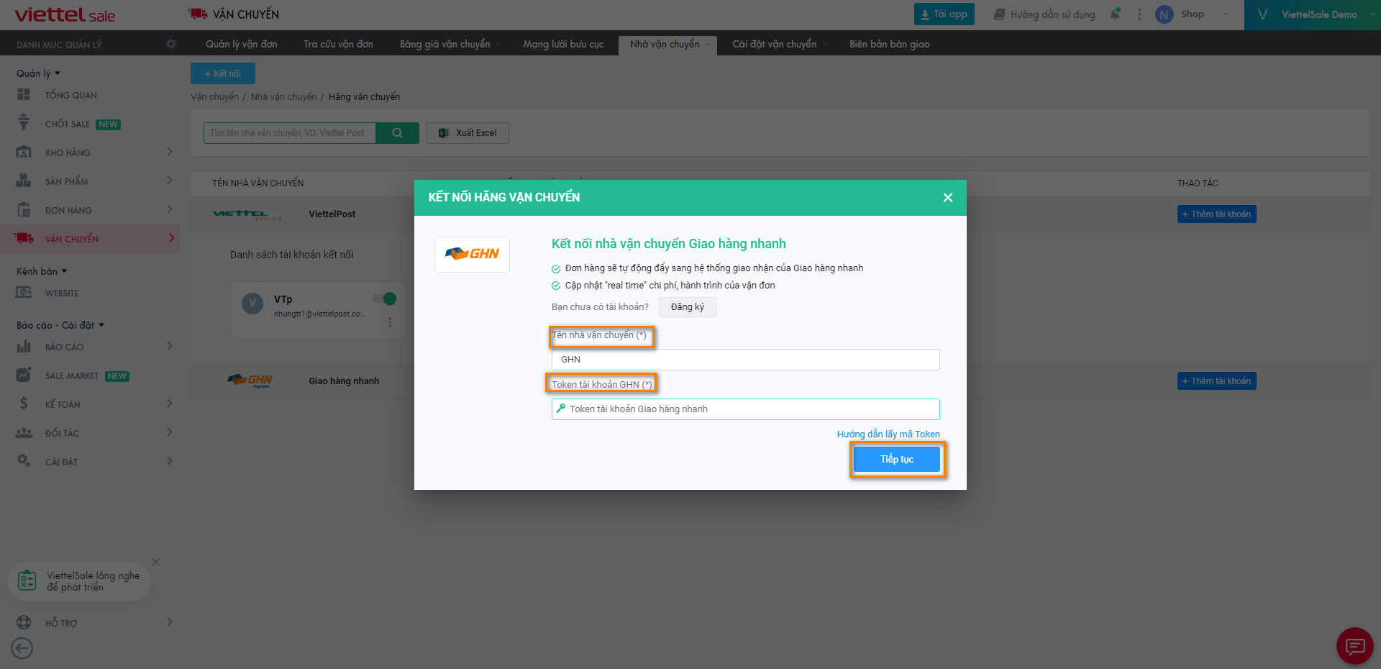The height and width of the screenshot is (669, 1381).
Task: Close the Kết nối hãng vận chuyển dialog
Action: tap(948, 197)
